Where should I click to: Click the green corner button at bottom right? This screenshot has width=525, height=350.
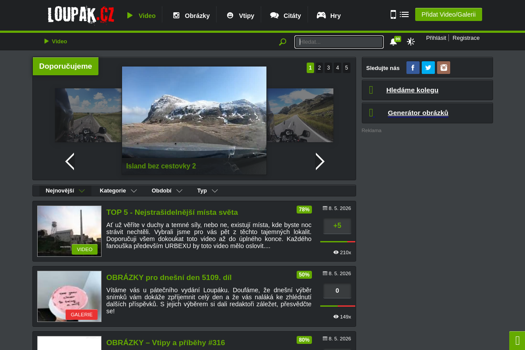(x=517, y=341)
